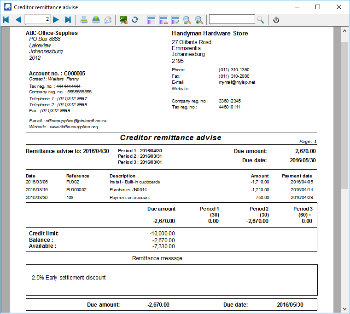Select the second page layout icon

163,20
